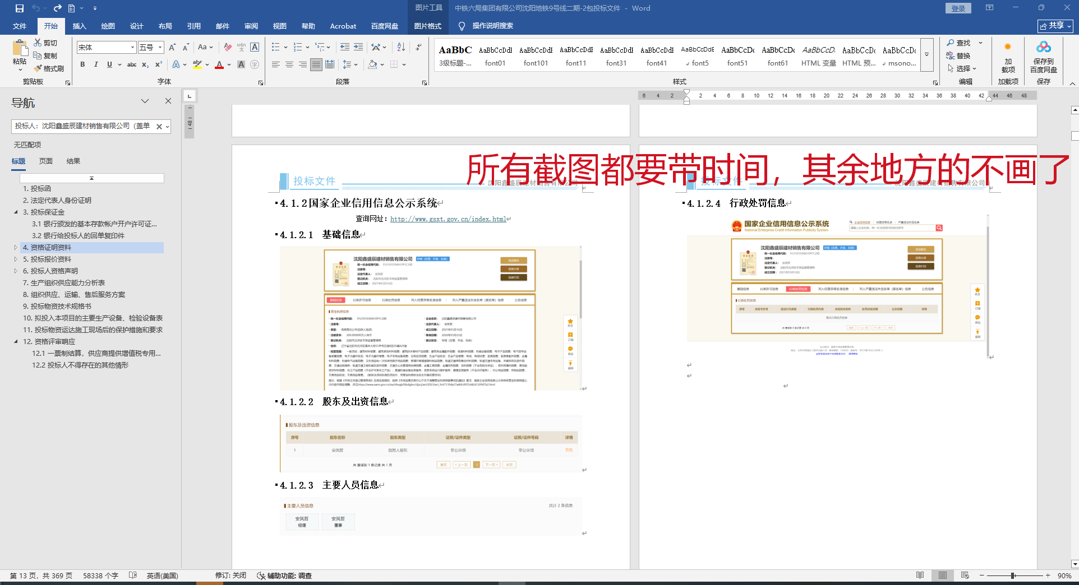The width and height of the screenshot is (1079, 585).
Task: Open the change case (Aa) dropdown
Action: coord(205,48)
